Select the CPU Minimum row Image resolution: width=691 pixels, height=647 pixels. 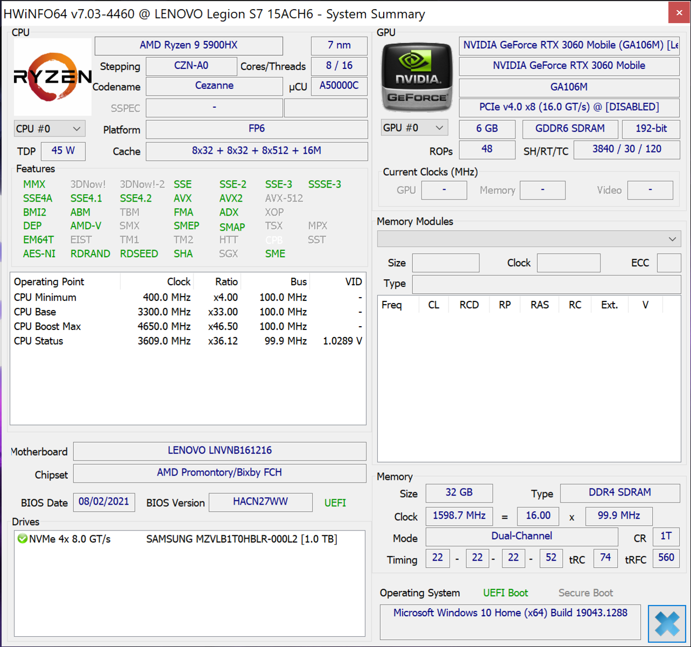click(x=188, y=297)
